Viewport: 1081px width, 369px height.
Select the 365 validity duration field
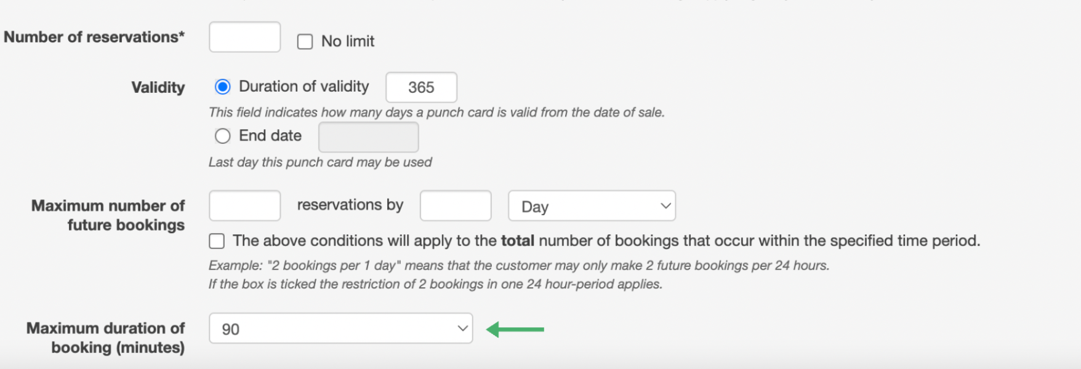click(421, 87)
